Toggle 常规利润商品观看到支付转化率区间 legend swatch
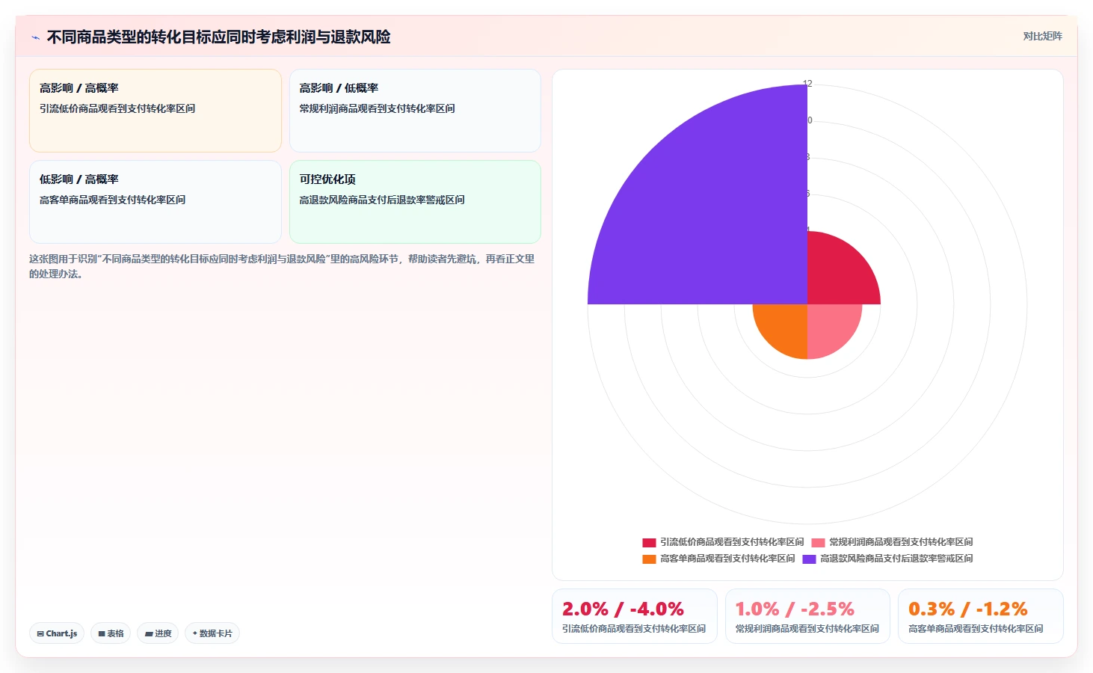 click(818, 542)
